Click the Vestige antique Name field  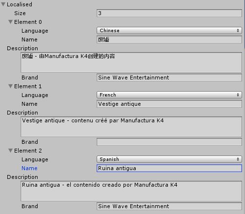[169, 104]
